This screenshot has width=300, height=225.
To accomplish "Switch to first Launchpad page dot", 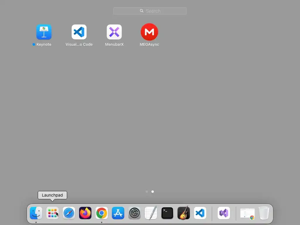I will 147,192.
